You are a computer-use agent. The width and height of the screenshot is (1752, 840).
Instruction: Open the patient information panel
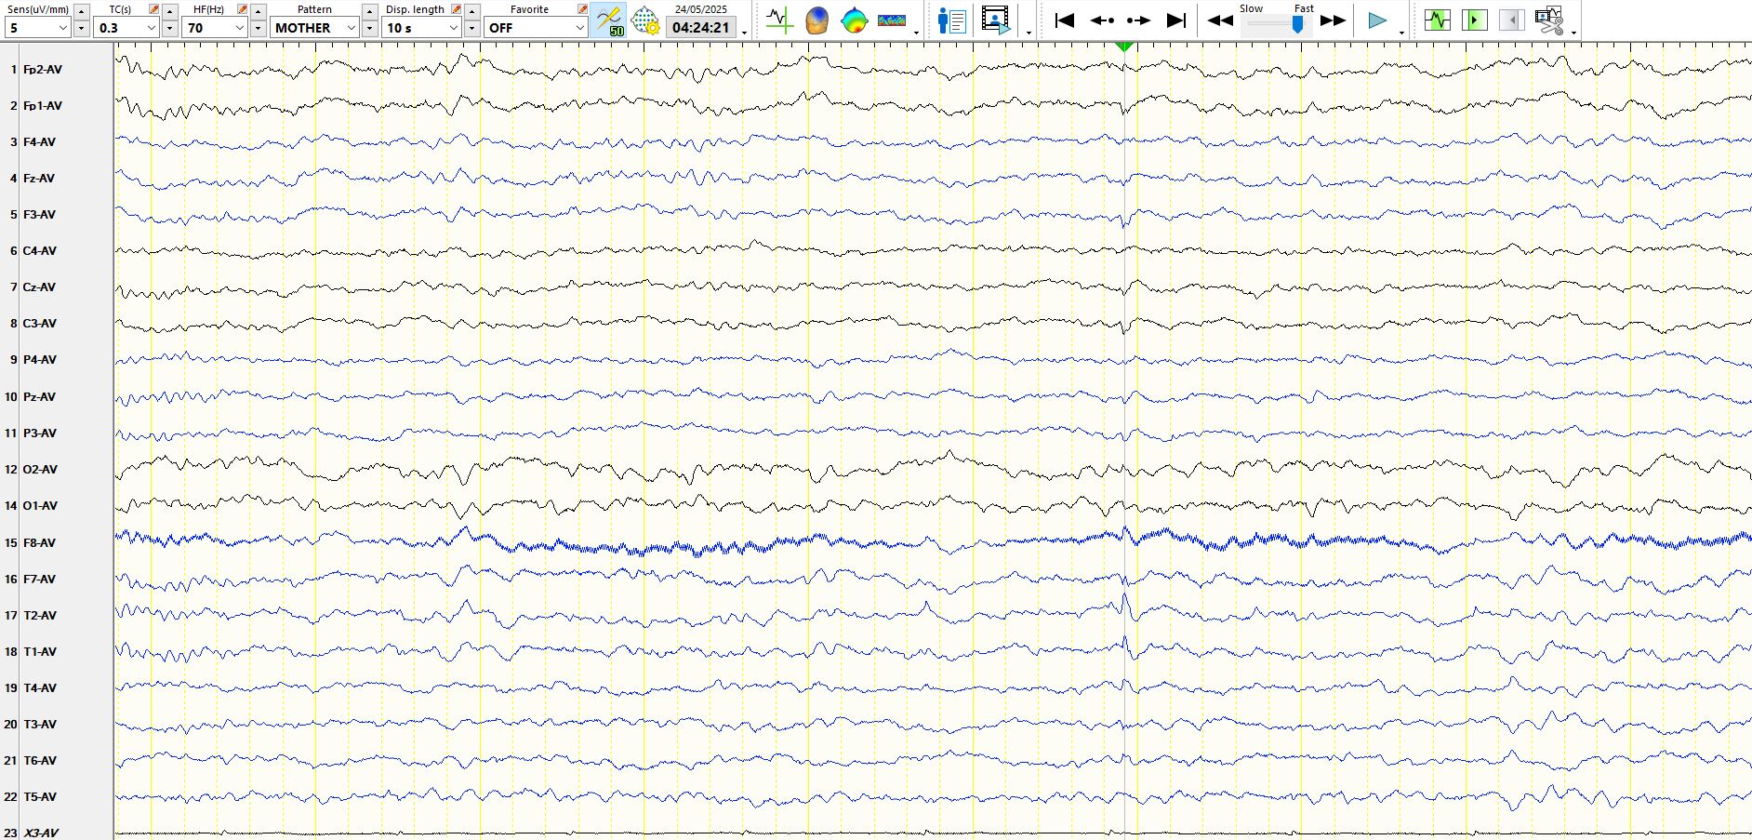[951, 20]
